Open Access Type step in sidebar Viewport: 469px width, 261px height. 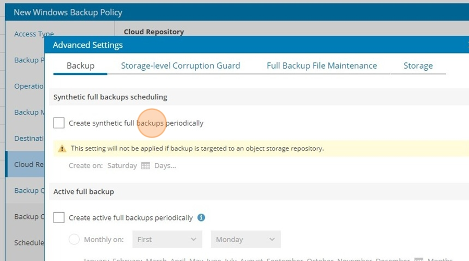pyautogui.click(x=34, y=34)
